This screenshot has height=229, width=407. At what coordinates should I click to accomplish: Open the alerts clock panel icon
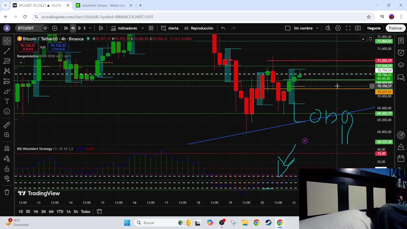(x=401, y=53)
